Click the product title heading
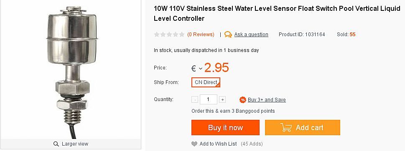 tap(277, 14)
